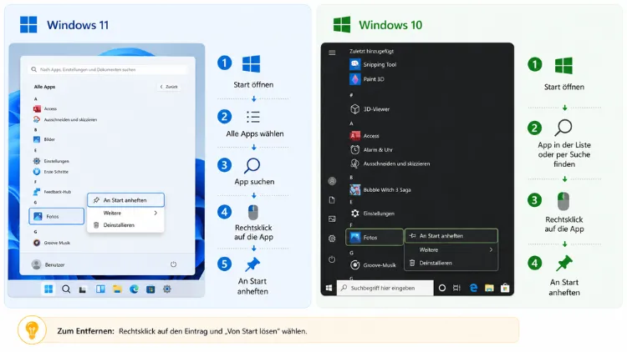Open Bilder in the Windows 11 app list

pyautogui.click(x=44, y=139)
